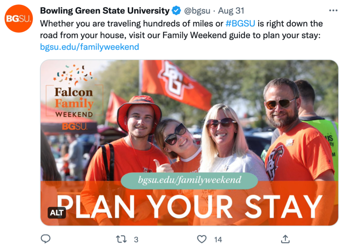Retweet using the retweet arrows icon
This screenshot has height=248, width=345.
[x=121, y=239]
